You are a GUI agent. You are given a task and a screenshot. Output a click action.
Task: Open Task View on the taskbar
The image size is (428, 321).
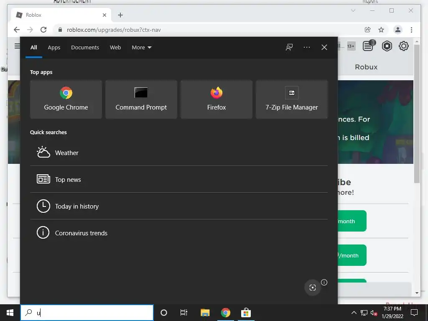point(184,313)
